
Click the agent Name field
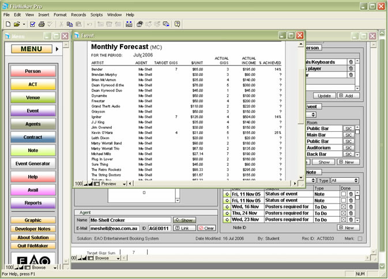[x=130, y=220]
